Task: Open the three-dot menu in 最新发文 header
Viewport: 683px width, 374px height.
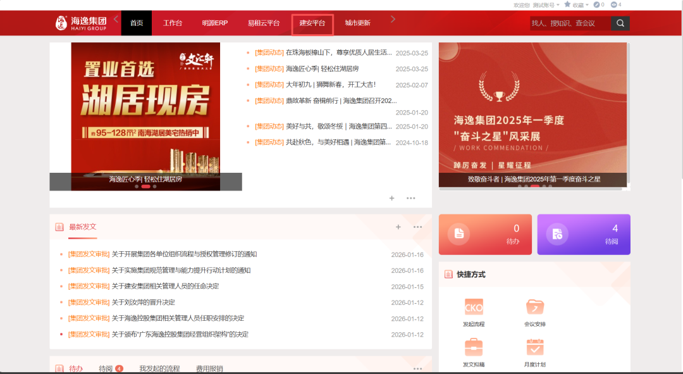Action: pos(418,227)
